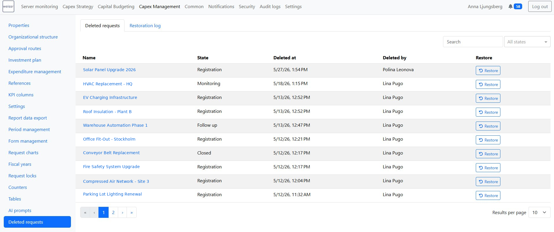Go to first page of results

(x=85, y=212)
